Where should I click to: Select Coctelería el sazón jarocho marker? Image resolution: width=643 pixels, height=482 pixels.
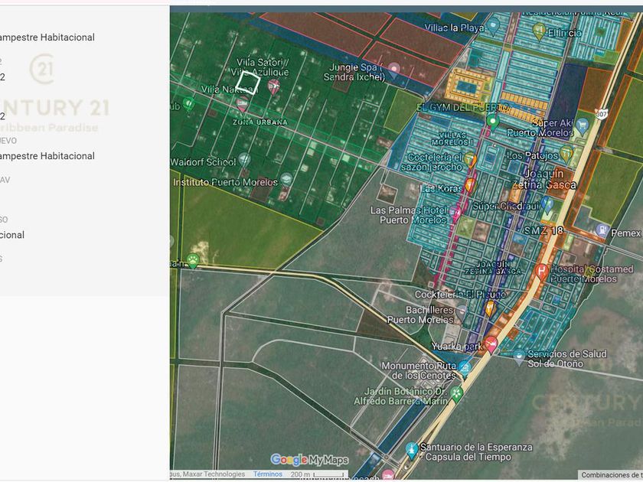pyautogui.click(x=470, y=159)
